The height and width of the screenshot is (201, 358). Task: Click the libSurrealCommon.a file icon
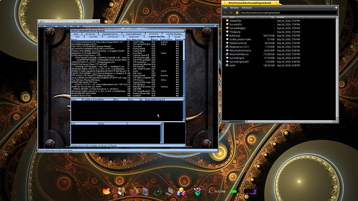(x=227, y=50)
